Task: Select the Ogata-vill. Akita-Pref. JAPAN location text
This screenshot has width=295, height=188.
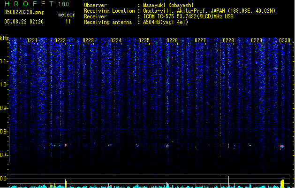Action: pos(209,11)
